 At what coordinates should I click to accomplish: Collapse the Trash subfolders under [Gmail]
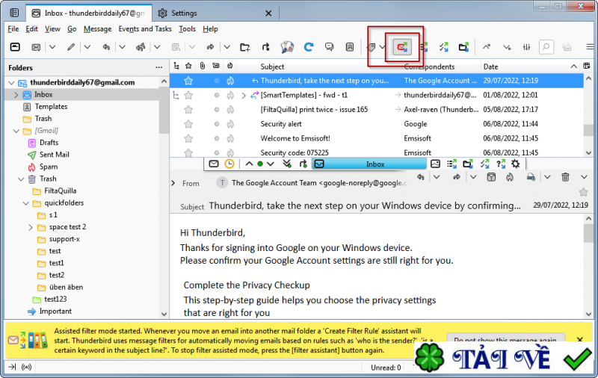(x=21, y=179)
